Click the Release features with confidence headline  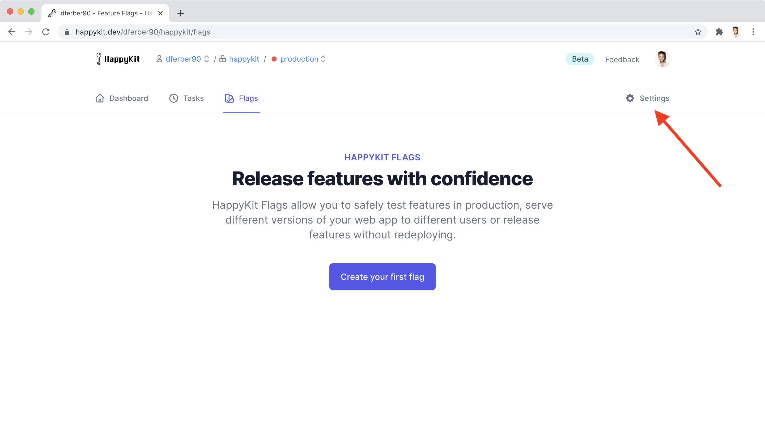pos(382,179)
